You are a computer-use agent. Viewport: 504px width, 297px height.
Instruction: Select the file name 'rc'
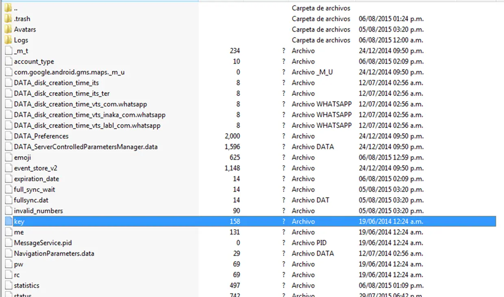coord(17,275)
